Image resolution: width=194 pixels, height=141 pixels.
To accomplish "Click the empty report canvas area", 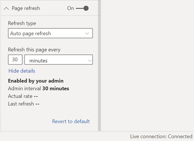I will (147, 66).
